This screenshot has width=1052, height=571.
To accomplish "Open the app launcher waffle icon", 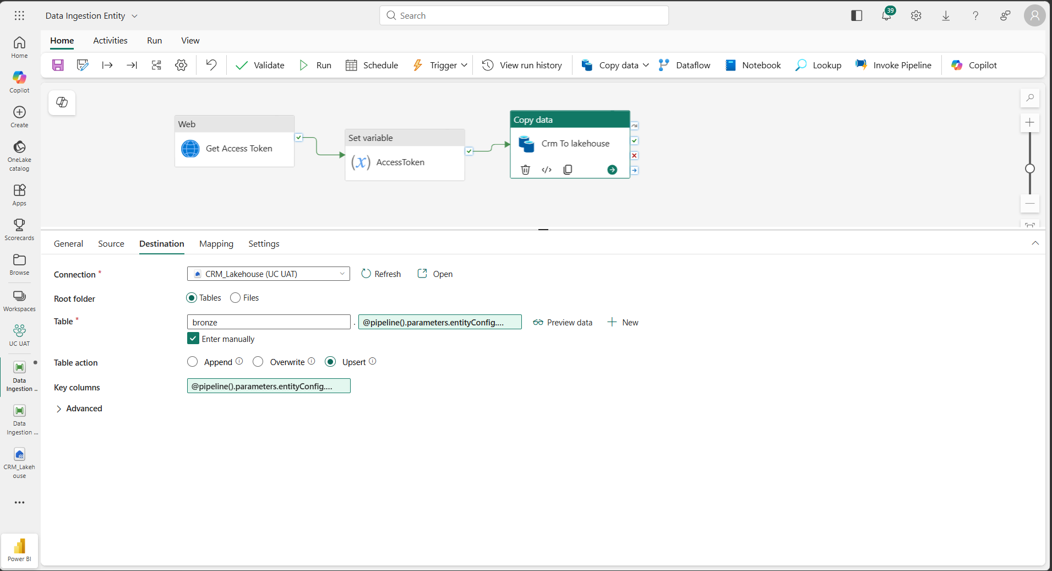I will tap(19, 15).
